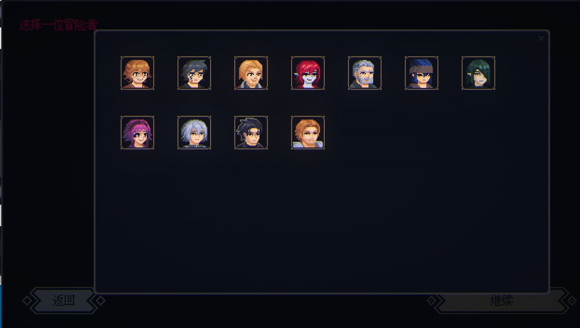Screen dimensions: 580x328
Task: Click the diamond ornament left of 返回
Action: (x=27, y=301)
